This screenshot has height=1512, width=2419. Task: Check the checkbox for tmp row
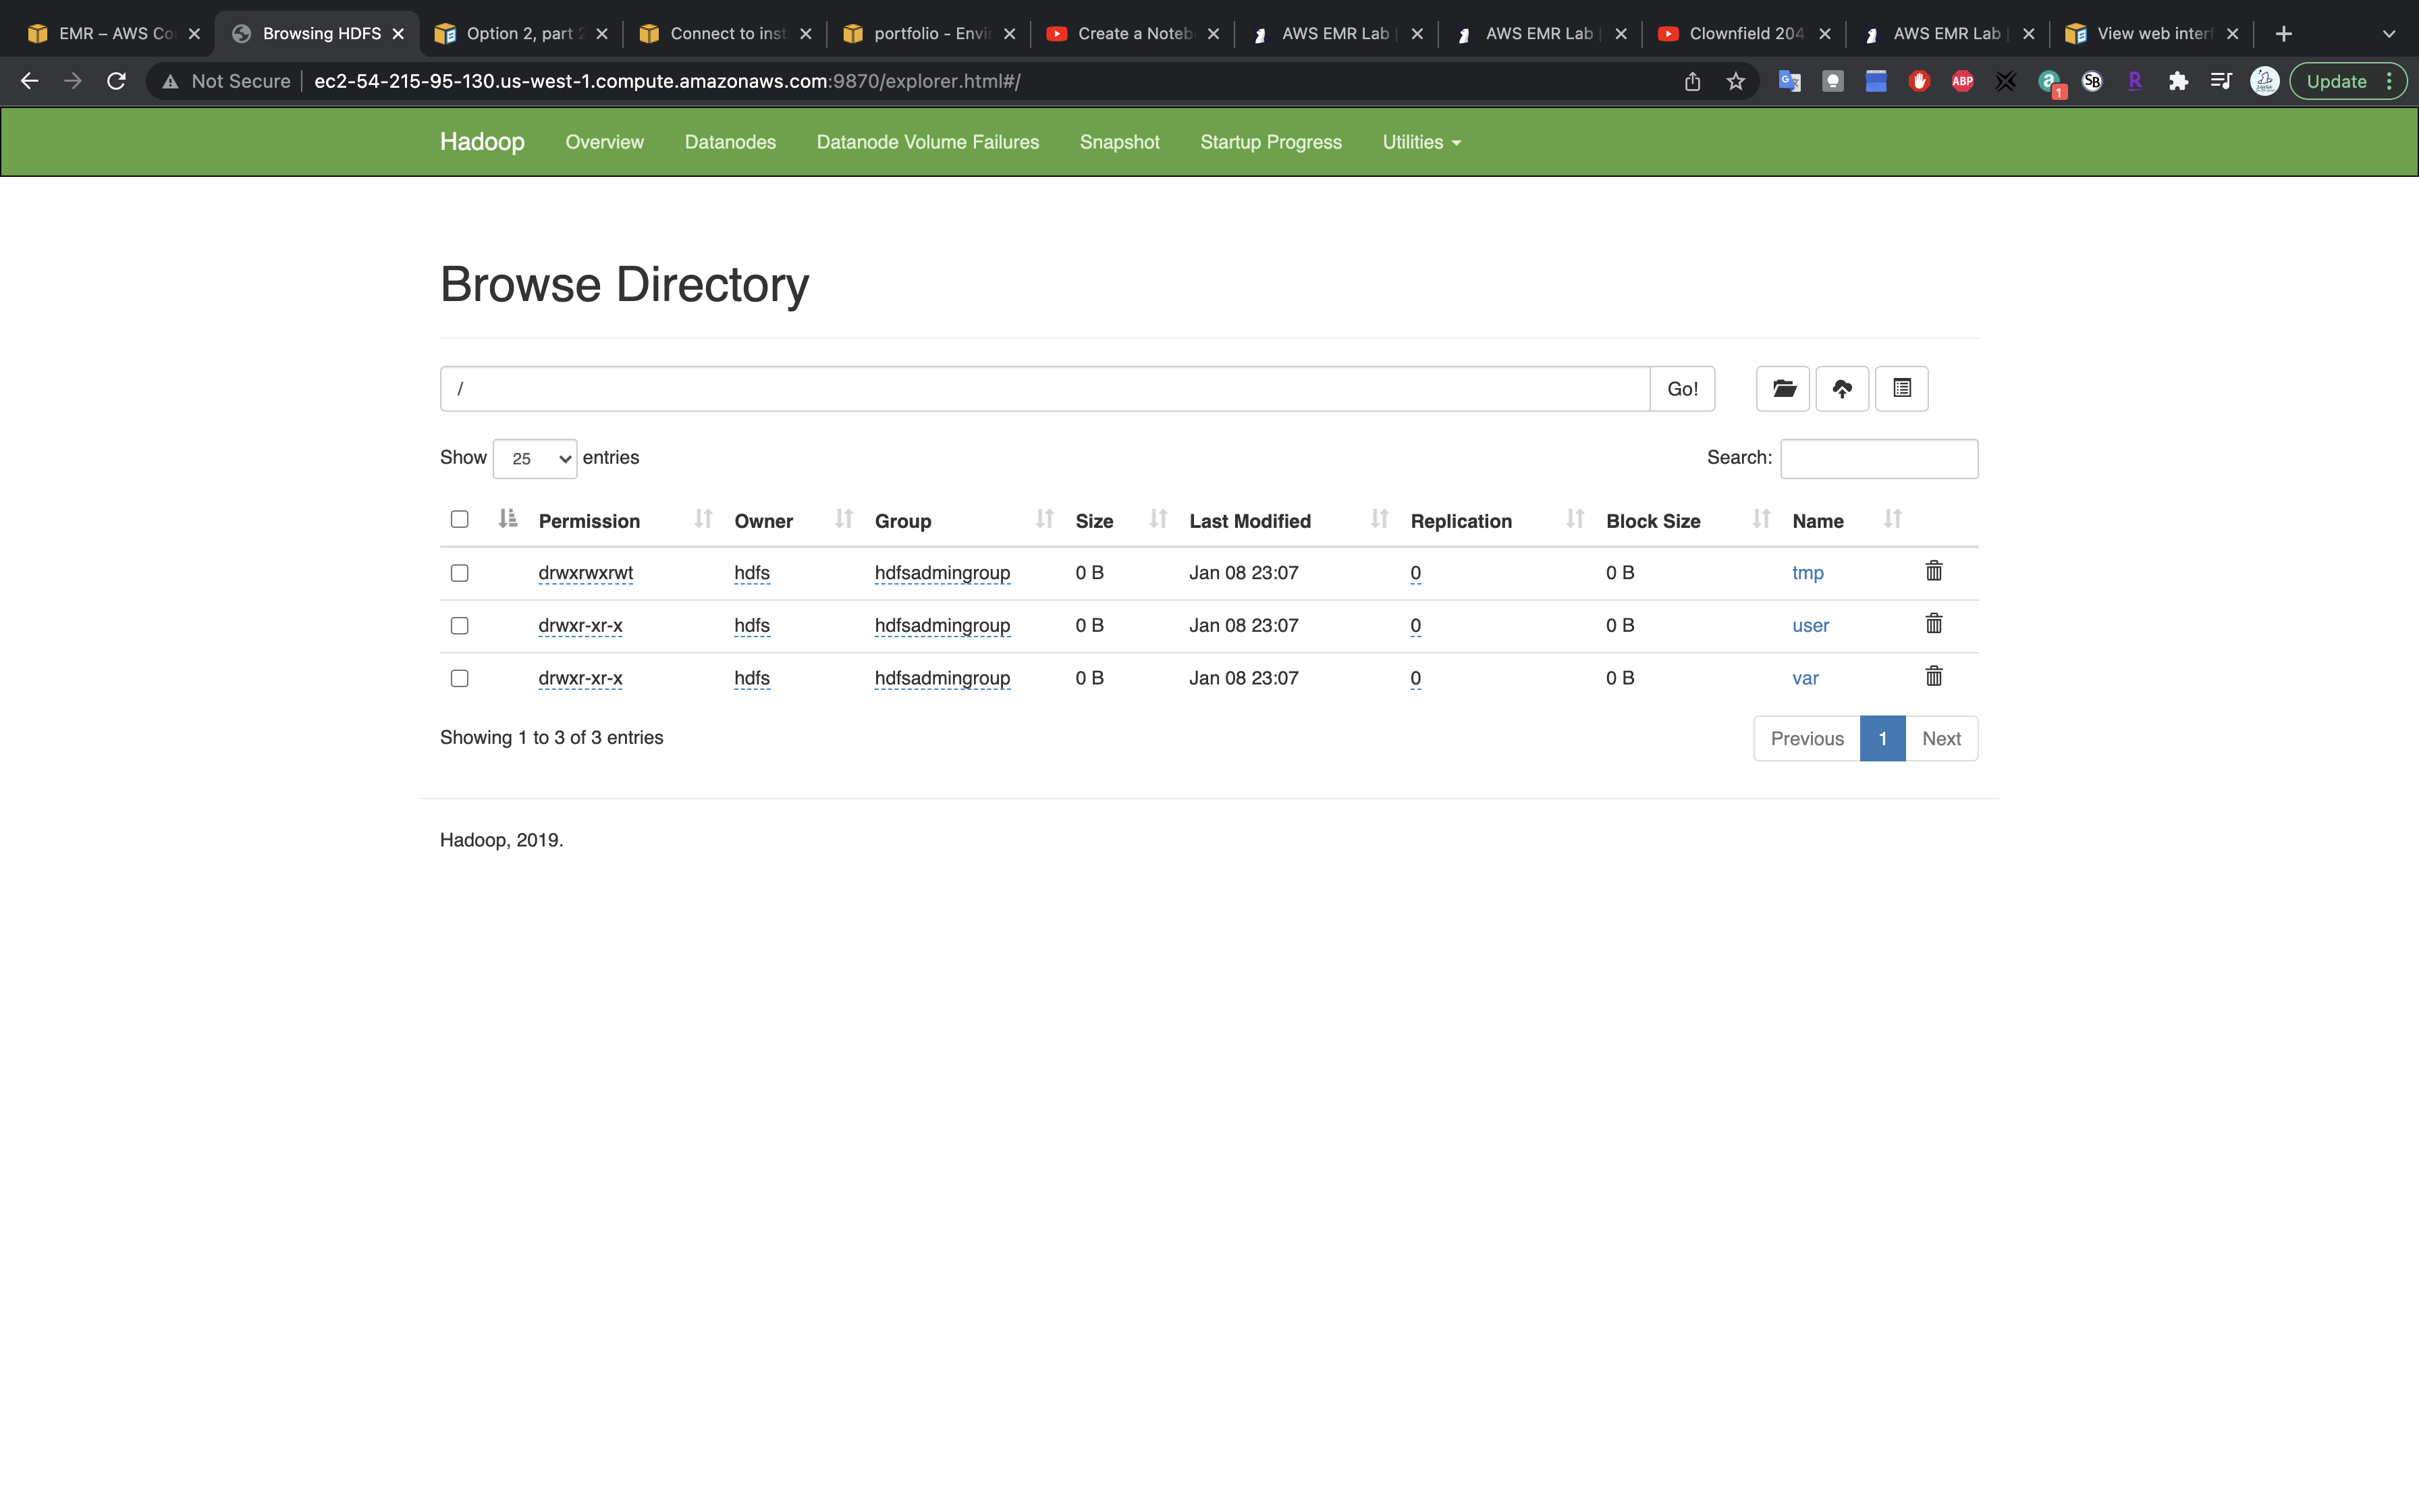click(460, 573)
